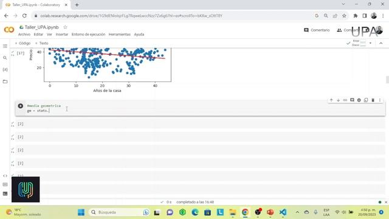Viewport: 389px width, 219px height.
Task: Click the page vertical scrollbar
Action: pyautogui.click(x=387, y=80)
